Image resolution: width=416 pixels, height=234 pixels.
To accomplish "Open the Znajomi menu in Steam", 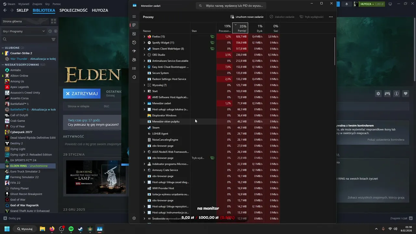I will click(x=37, y=4).
